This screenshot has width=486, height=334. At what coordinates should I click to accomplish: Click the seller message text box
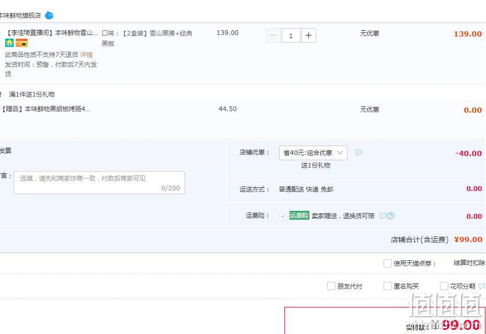tap(99, 183)
